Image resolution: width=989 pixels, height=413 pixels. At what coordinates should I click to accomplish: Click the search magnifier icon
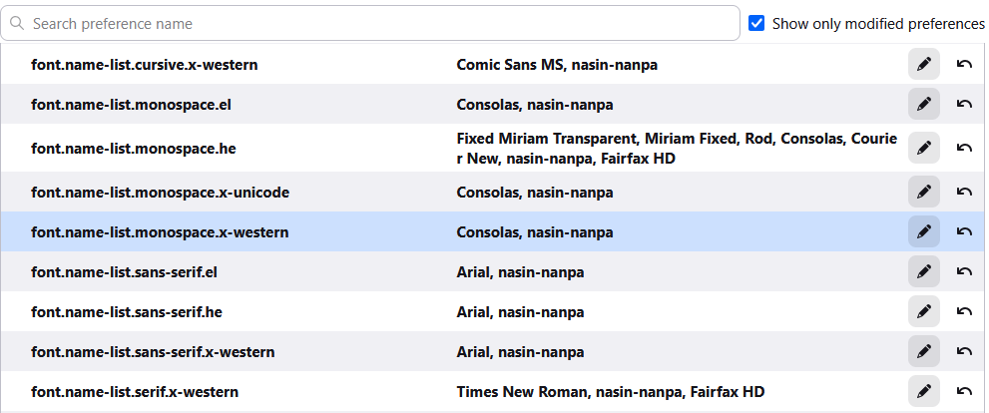(x=17, y=23)
